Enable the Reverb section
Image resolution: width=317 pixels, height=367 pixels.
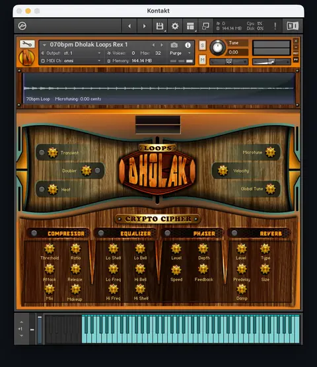click(234, 233)
